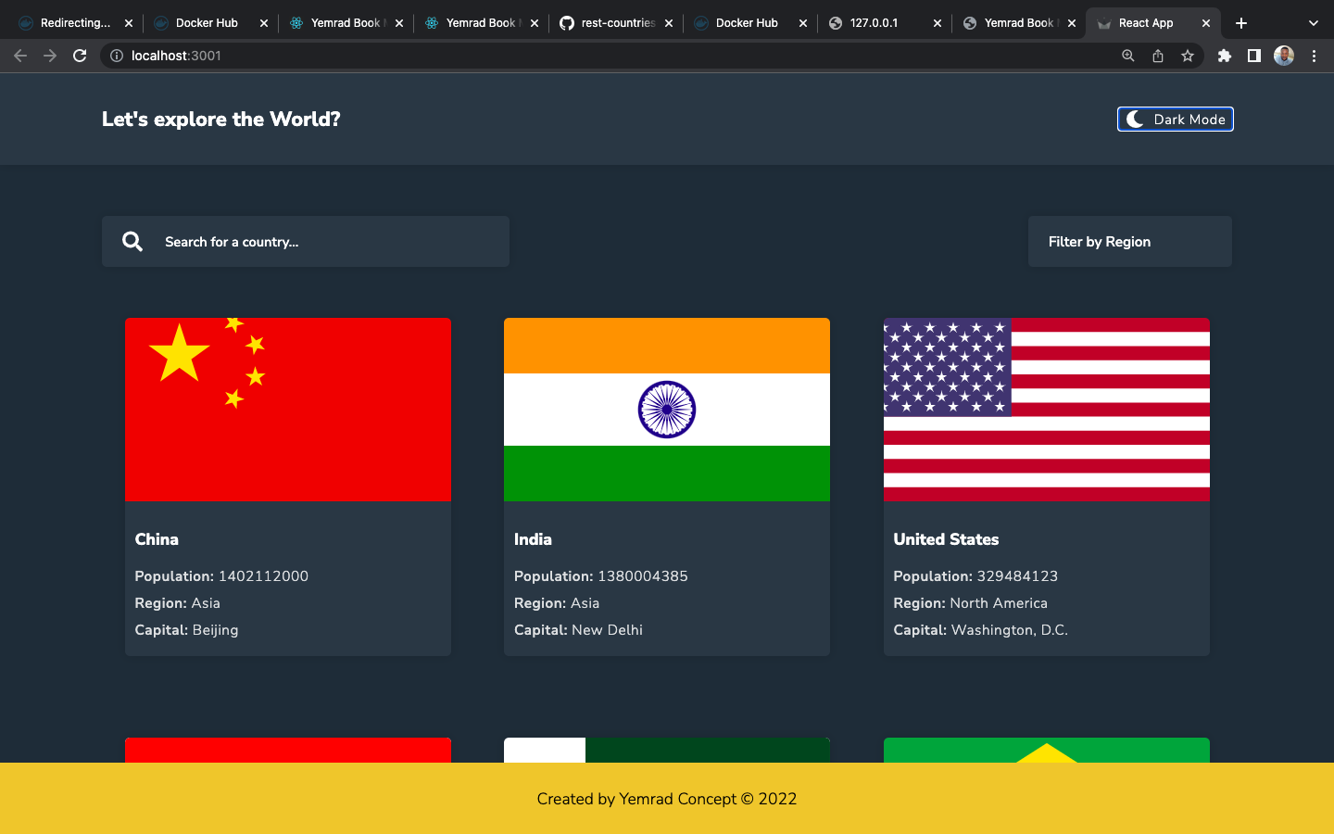This screenshot has height=834, width=1334.
Task: Click the page zoom icon in address bar
Action: pyautogui.click(x=1127, y=56)
